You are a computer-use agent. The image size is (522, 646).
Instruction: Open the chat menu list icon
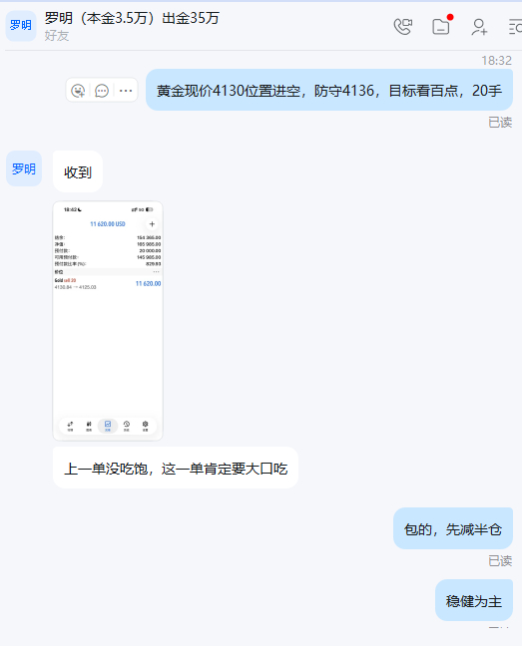515,27
